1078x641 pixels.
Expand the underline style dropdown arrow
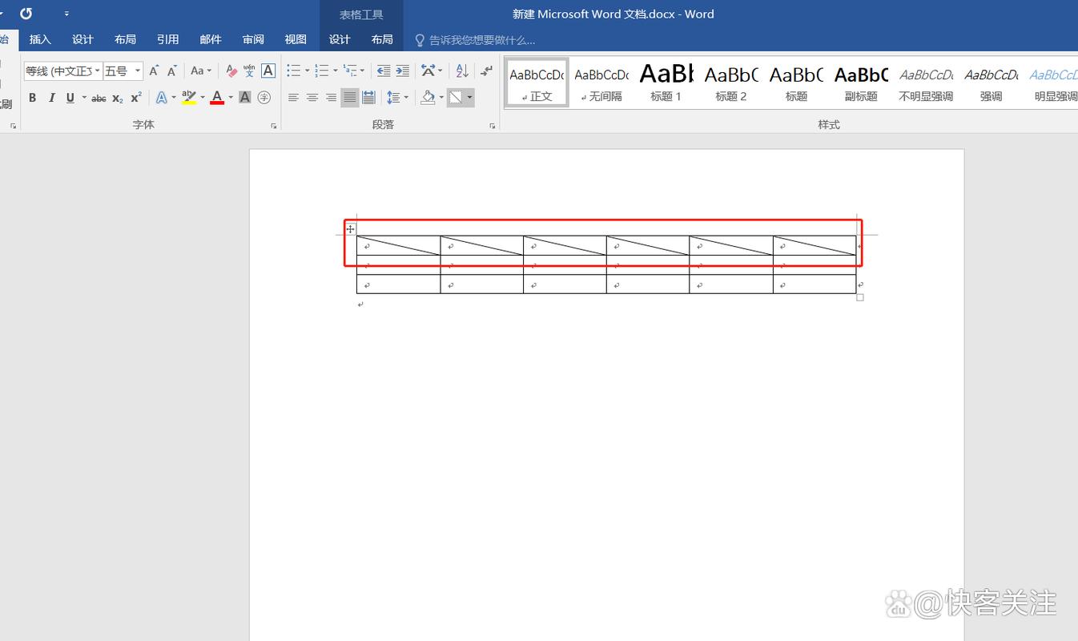click(84, 98)
